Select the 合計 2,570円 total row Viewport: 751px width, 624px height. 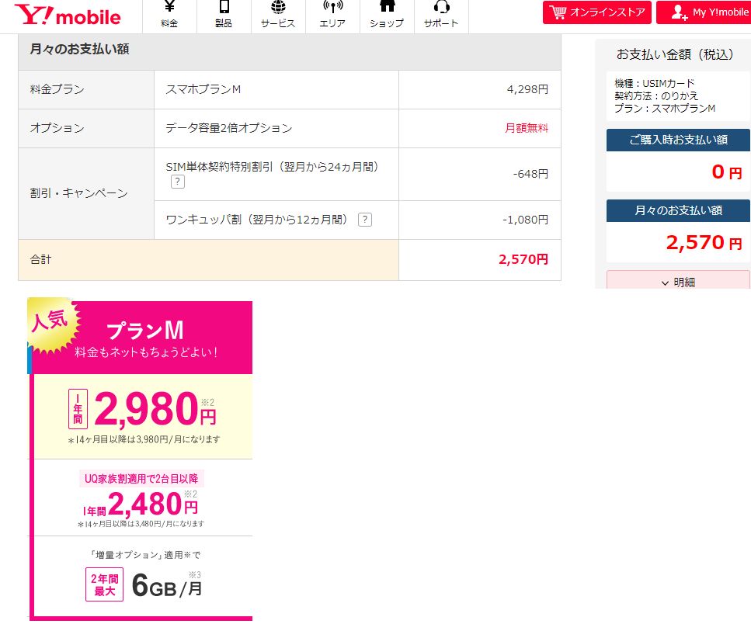coord(289,259)
